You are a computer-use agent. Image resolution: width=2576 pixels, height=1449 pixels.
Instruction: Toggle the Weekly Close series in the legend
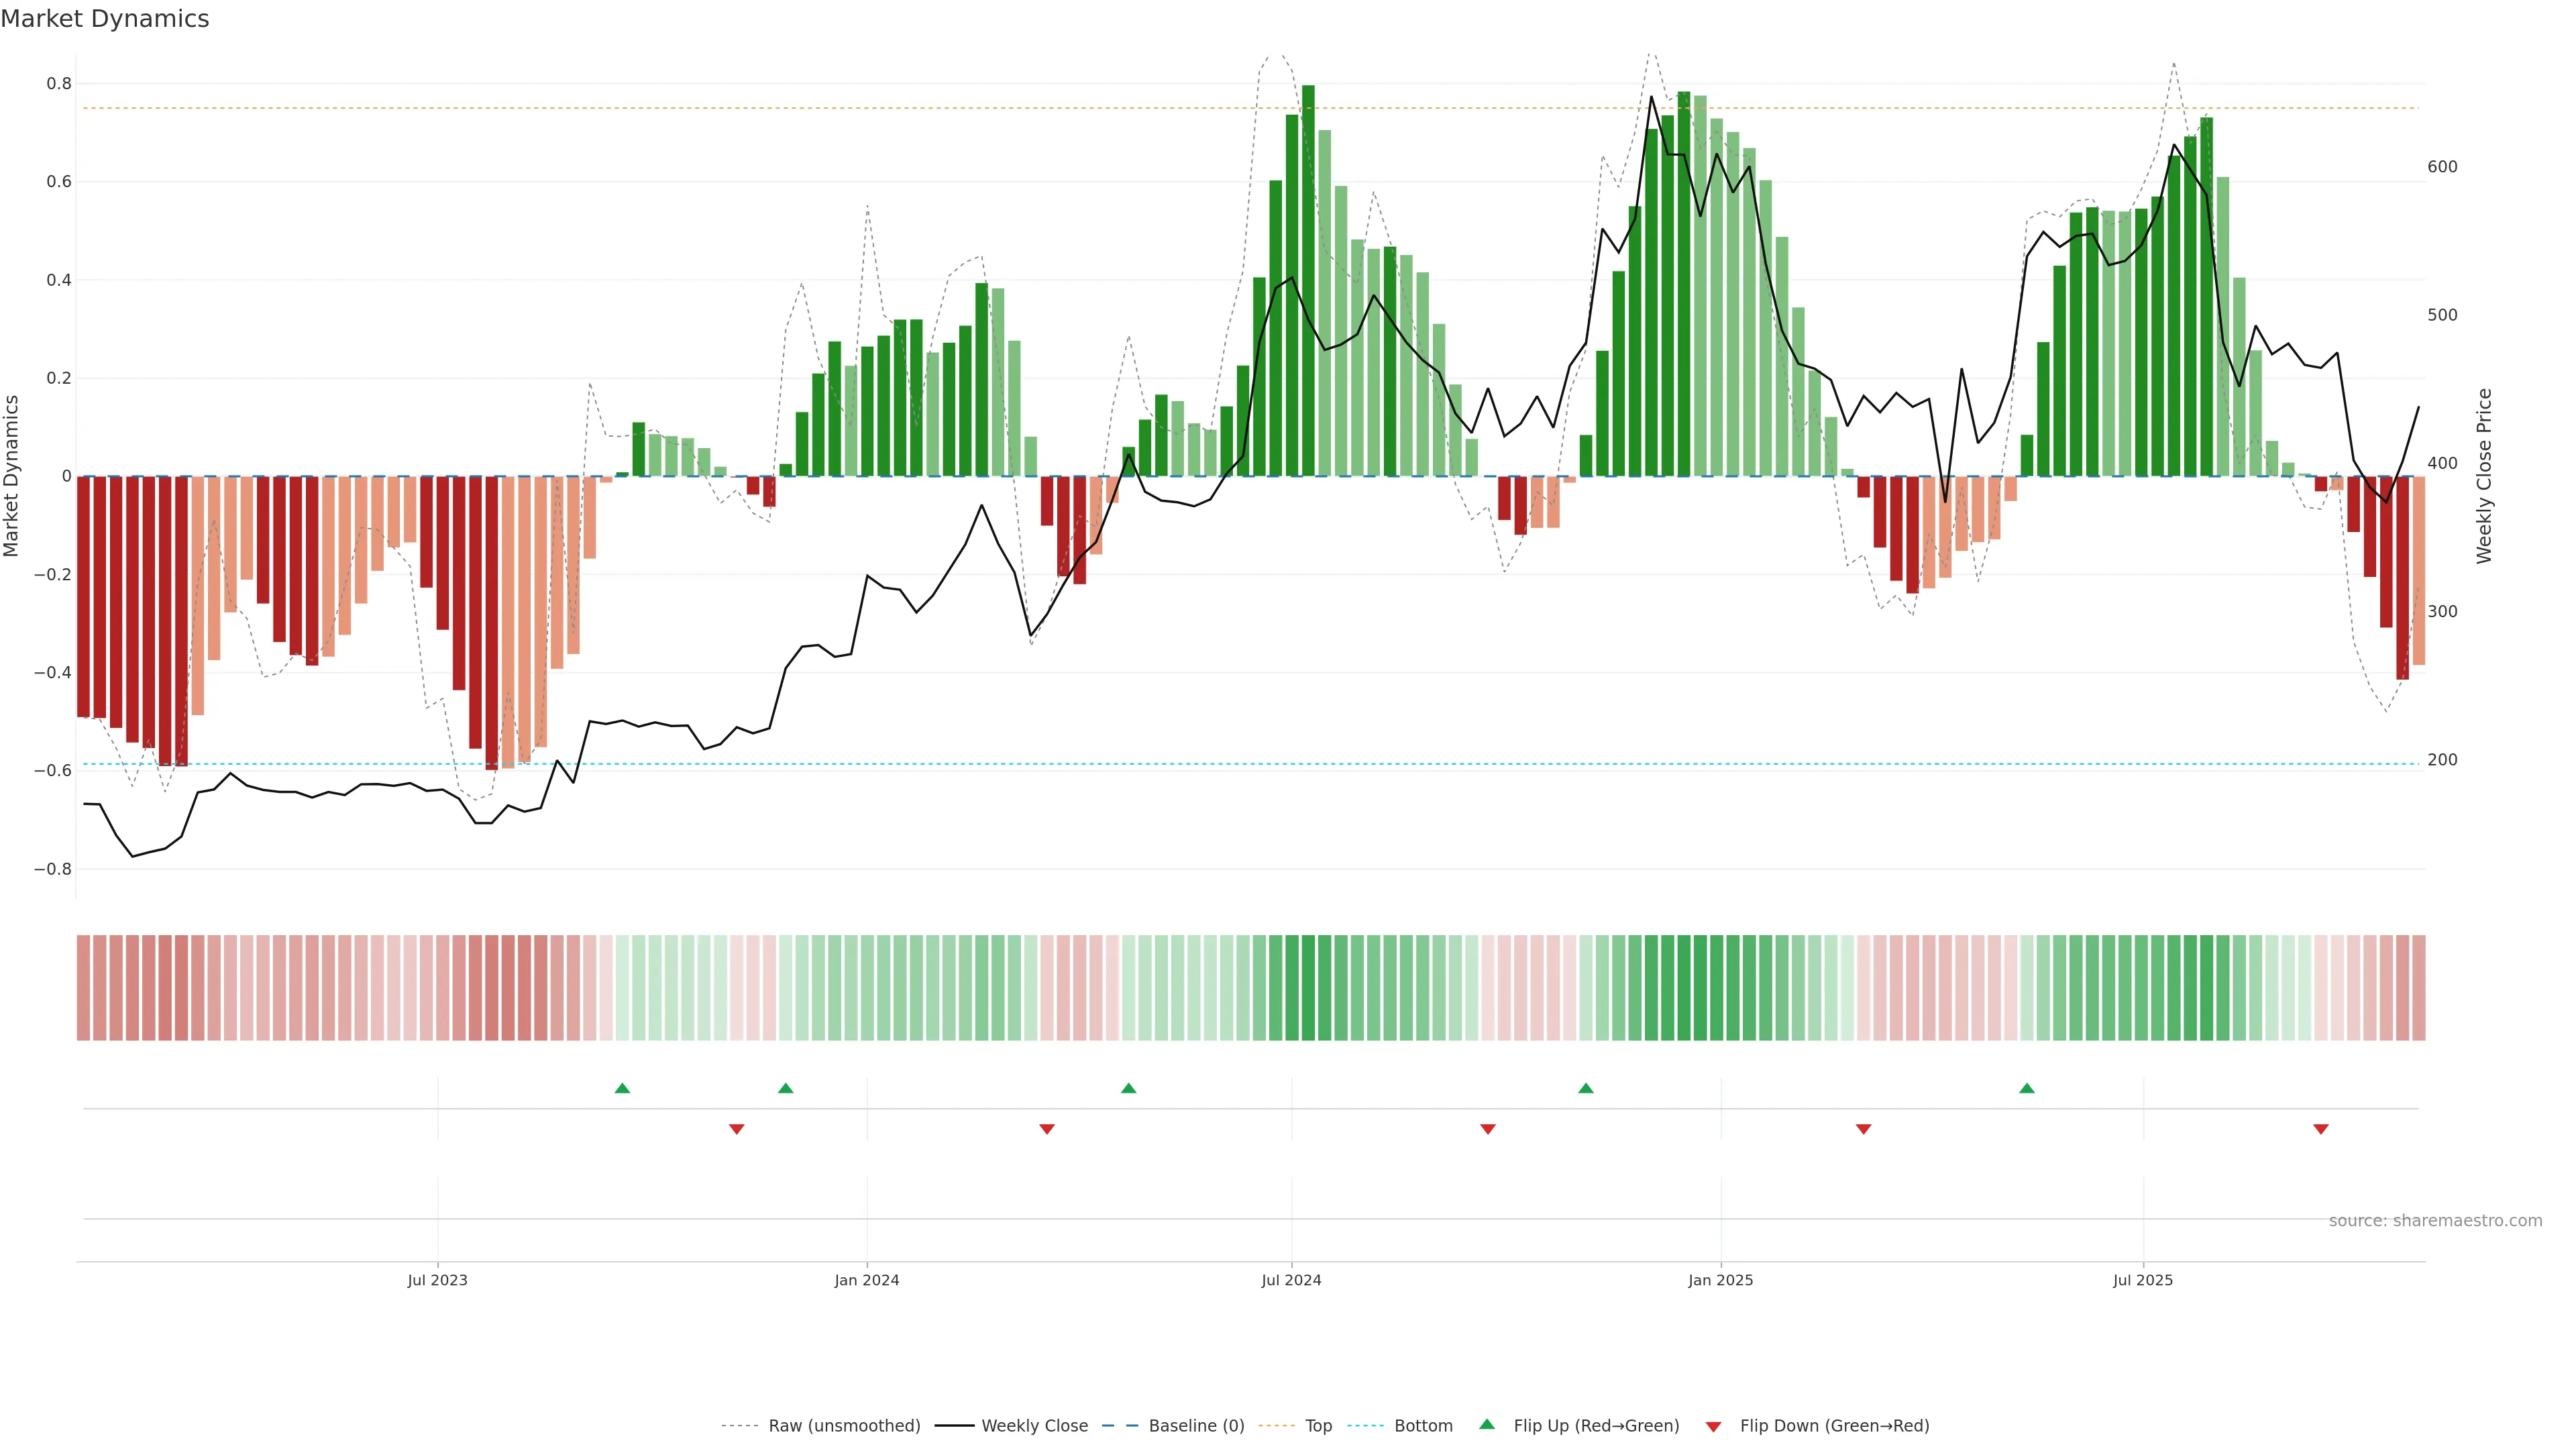click(1034, 1426)
